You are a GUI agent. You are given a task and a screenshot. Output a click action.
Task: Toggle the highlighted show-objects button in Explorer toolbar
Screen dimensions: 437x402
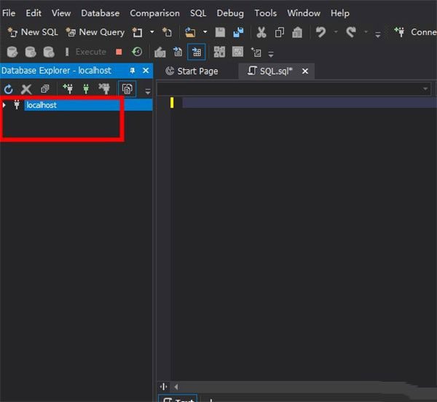127,89
